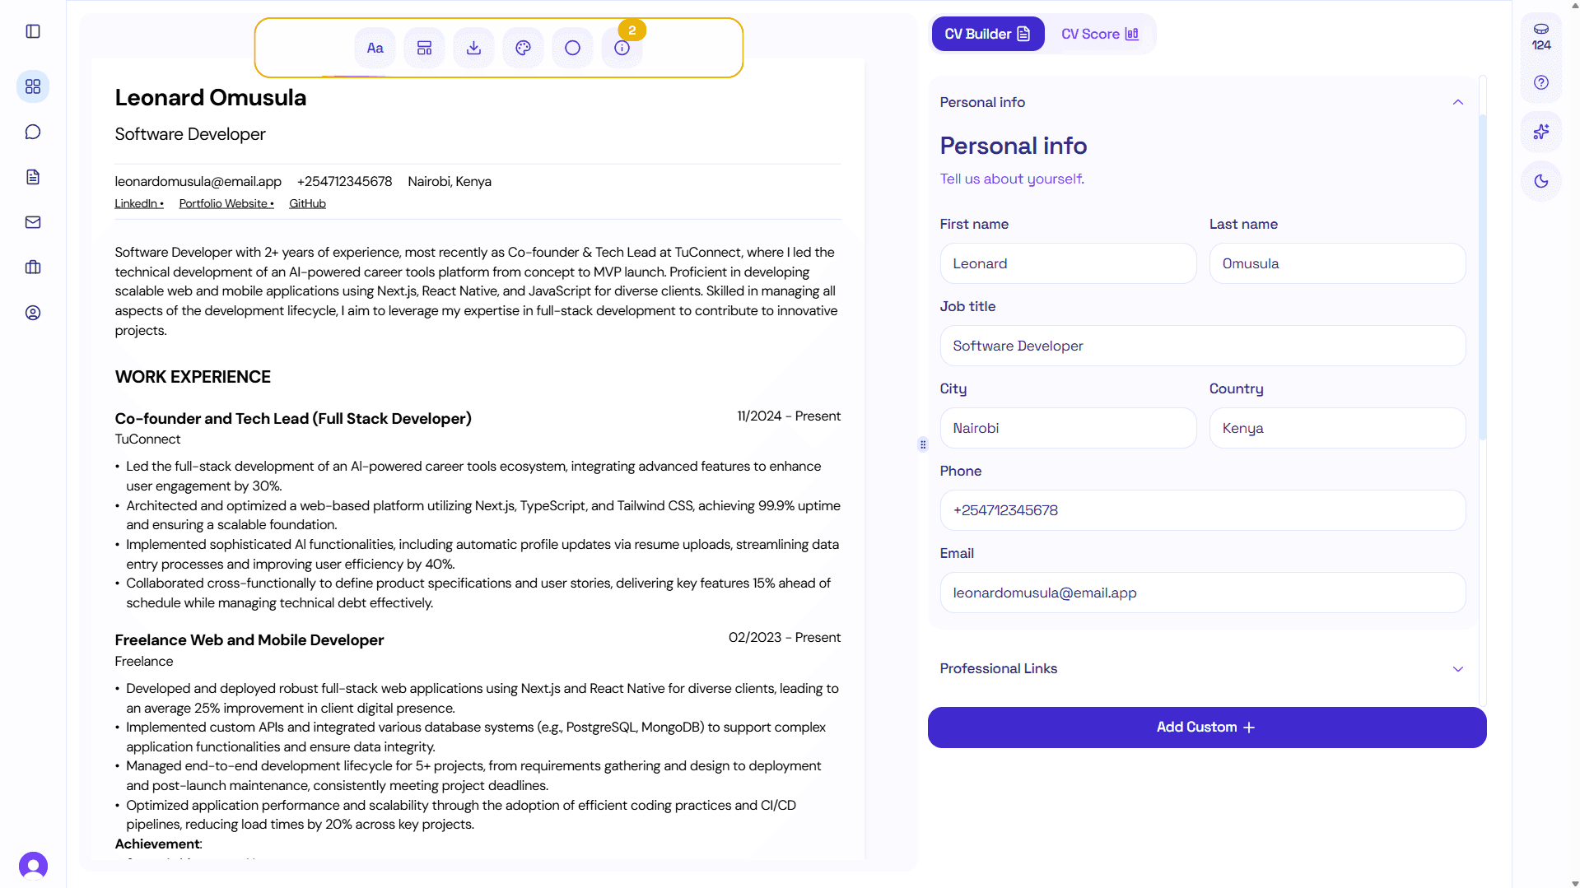Check remaining credits showing 124
This screenshot has height=888, width=1580.
coord(1540,37)
